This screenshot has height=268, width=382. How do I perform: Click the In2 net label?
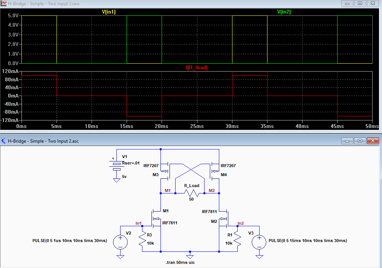pyautogui.click(x=240, y=223)
